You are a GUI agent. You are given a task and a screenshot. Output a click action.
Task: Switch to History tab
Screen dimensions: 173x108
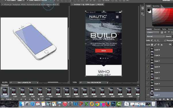click(170, 29)
